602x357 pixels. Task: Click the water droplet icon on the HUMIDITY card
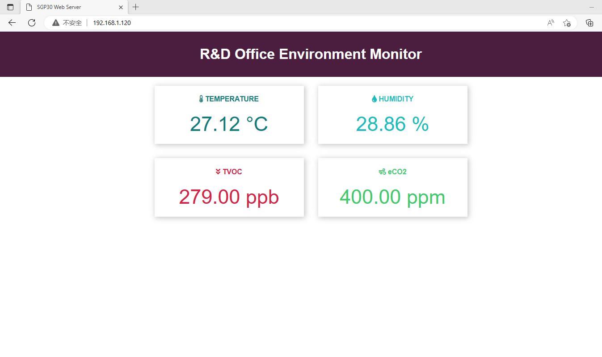point(374,99)
